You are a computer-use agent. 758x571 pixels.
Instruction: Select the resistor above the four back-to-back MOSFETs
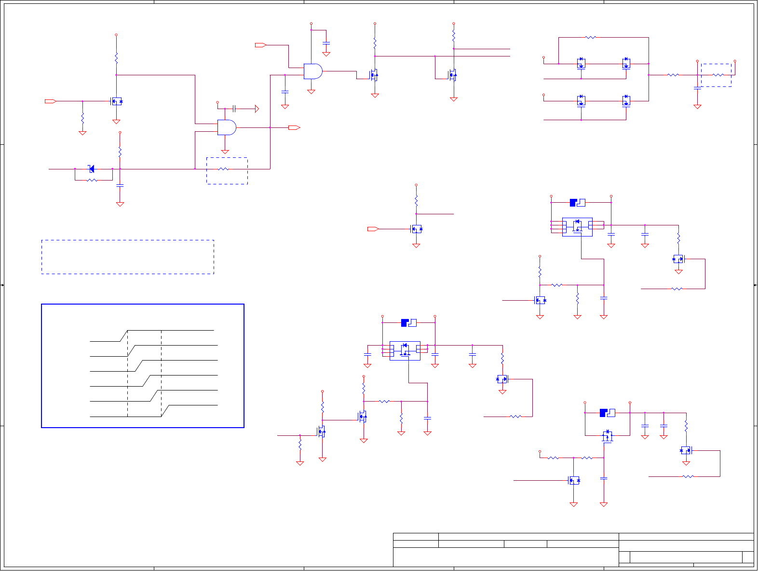click(x=591, y=37)
